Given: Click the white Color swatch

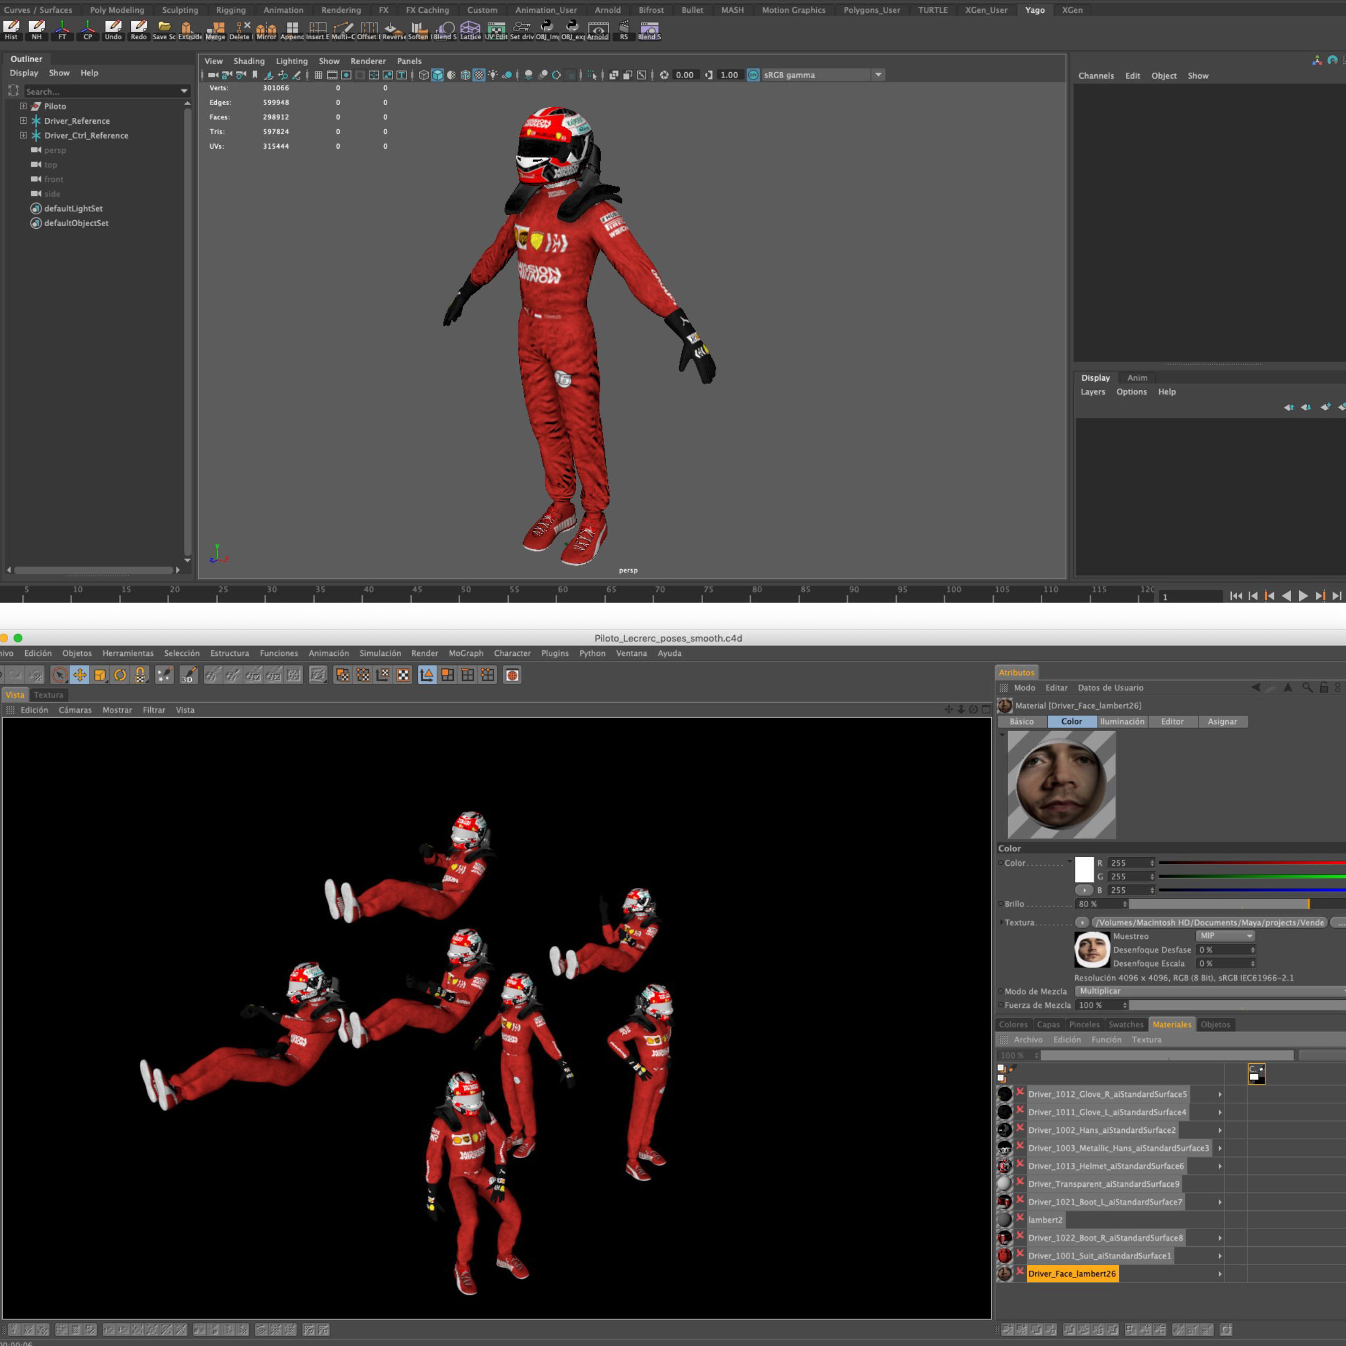Looking at the screenshot, I should [x=1084, y=870].
